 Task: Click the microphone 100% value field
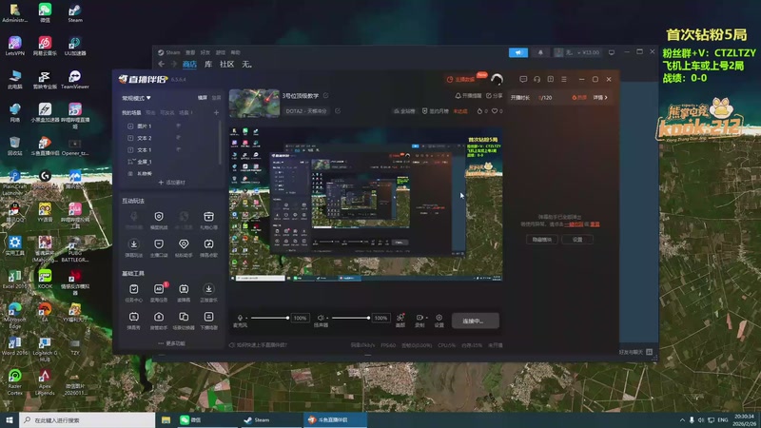pos(300,318)
